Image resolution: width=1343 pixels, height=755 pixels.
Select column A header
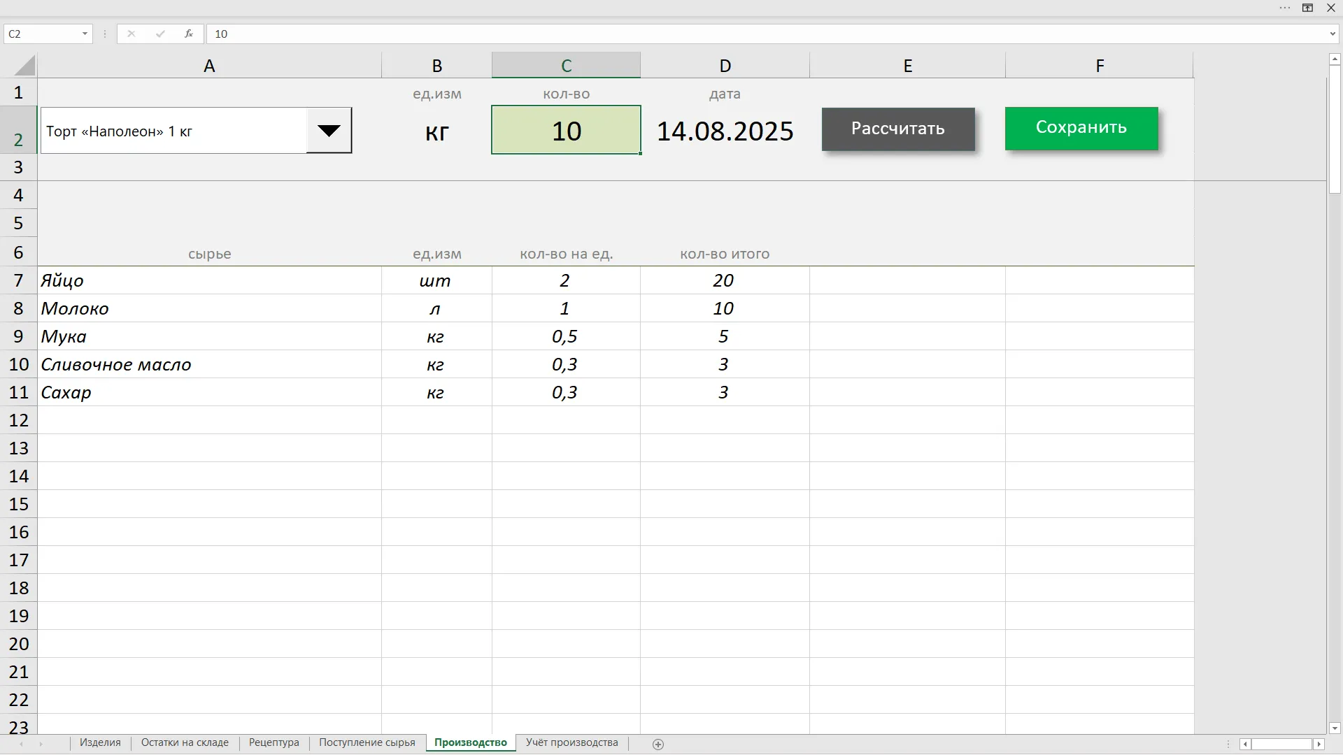(x=209, y=66)
